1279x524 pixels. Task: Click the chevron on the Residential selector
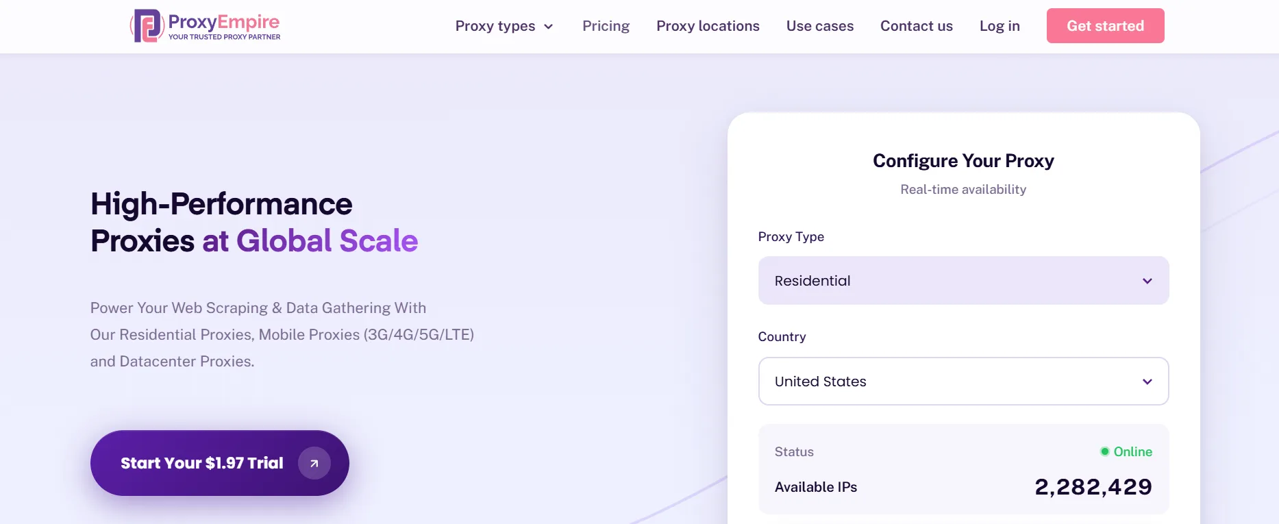click(1147, 280)
